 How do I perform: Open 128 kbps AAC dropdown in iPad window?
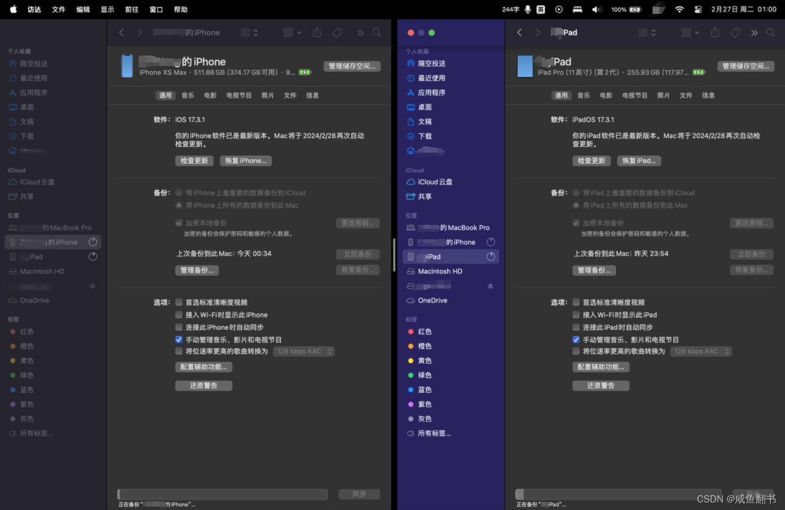701,352
